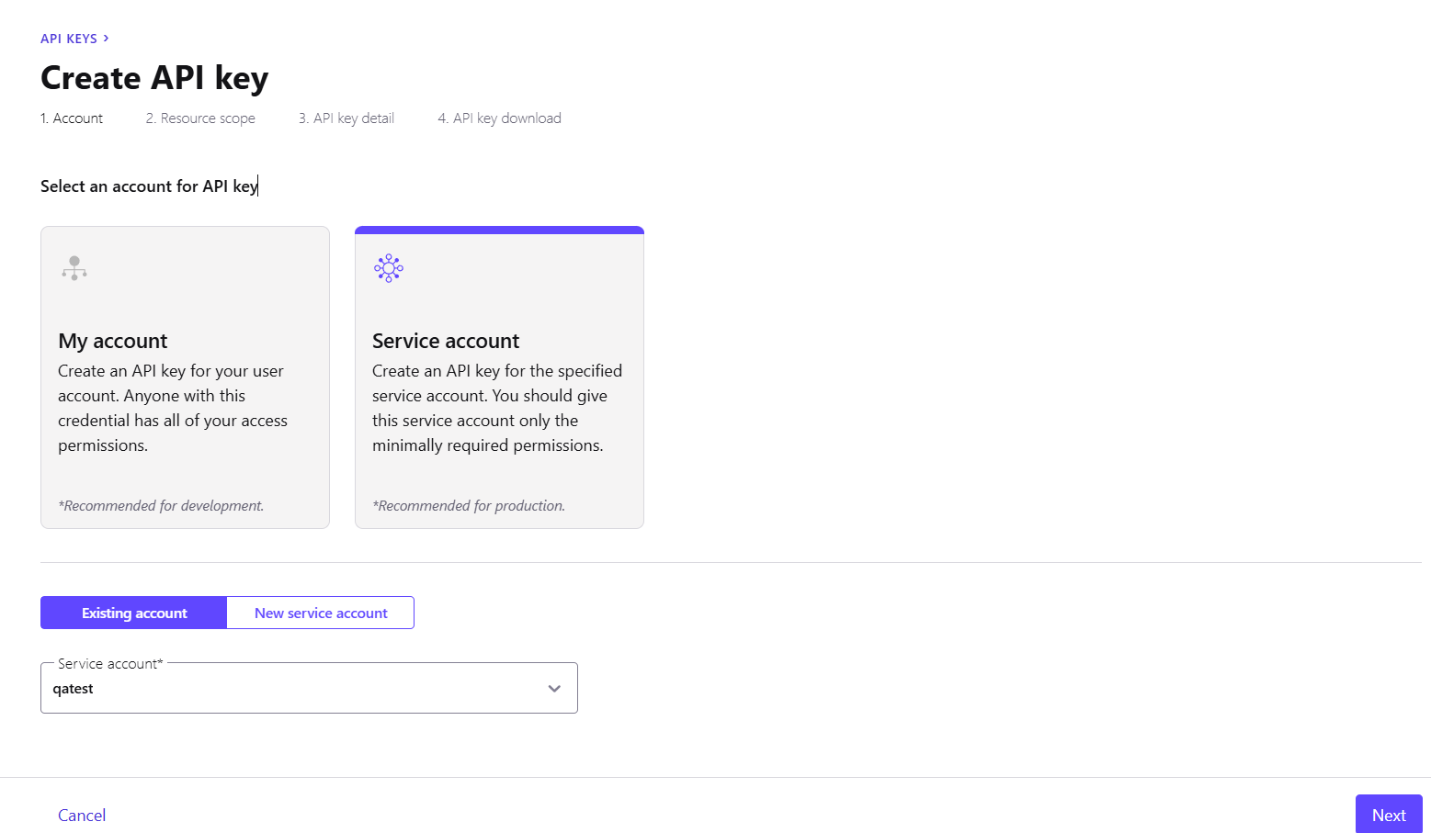Click the API KEYS breadcrumb link
Image resolution: width=1431 pixels, height=833 pixels.
[x=68, y=39]
